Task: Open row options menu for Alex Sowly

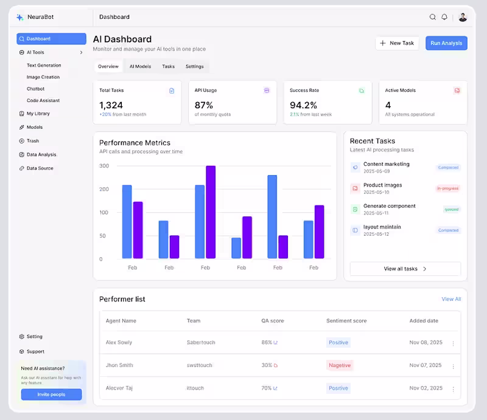Action: 453,343
